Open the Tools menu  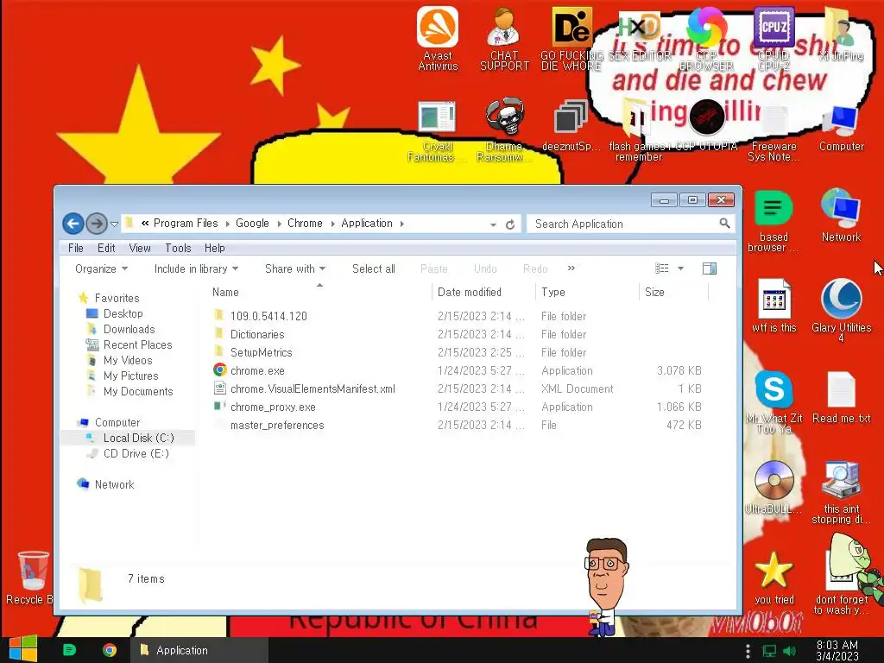coord(178,248)
